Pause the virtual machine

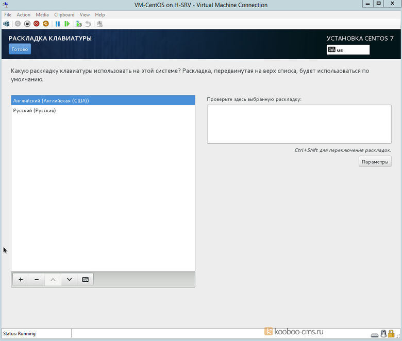[58, 24]
